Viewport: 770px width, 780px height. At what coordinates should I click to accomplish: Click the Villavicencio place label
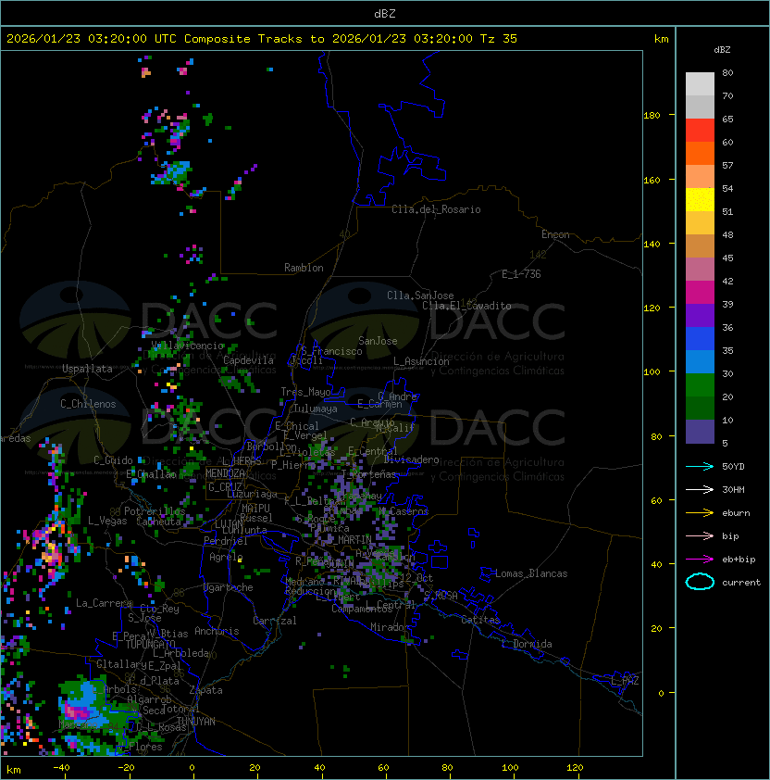(187, 346)
